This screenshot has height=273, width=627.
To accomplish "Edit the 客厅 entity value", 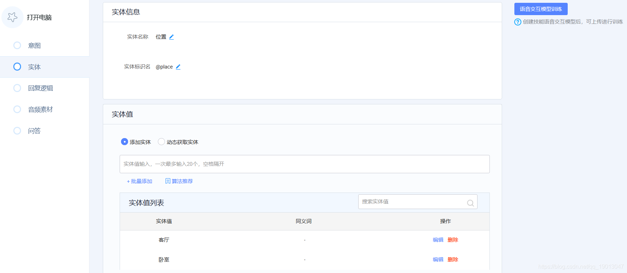I will click(438, 240).
